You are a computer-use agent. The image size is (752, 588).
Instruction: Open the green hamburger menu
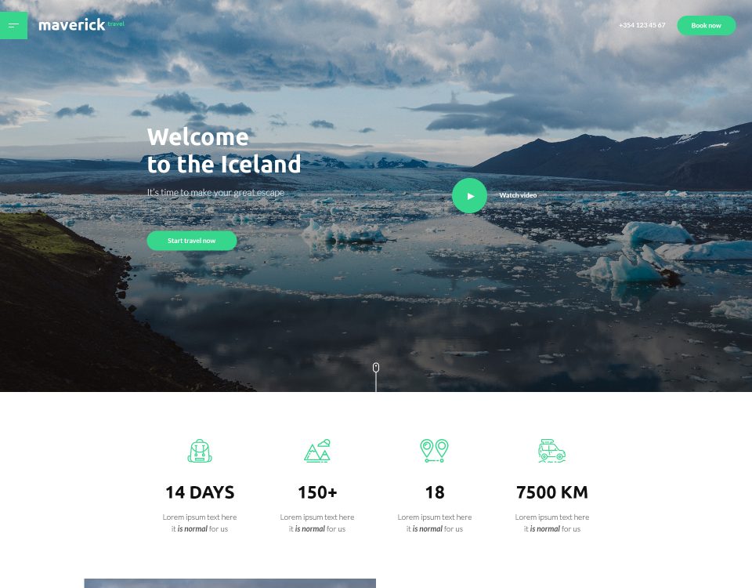pos(13,25)
